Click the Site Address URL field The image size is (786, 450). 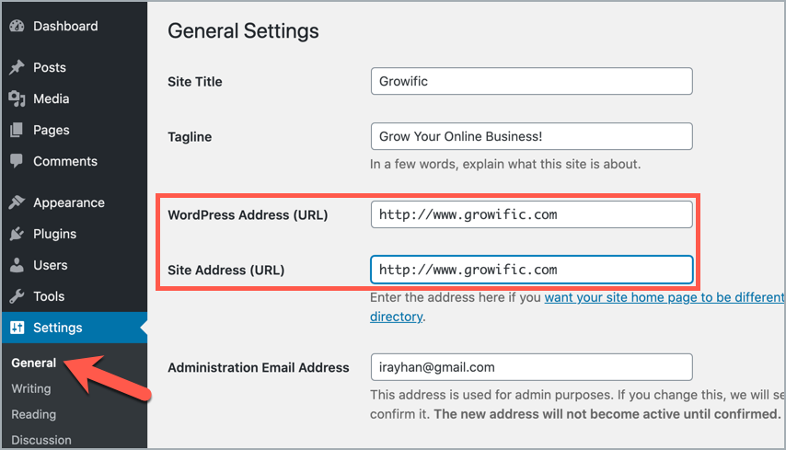pyautogui.click(x=531, y=270)
